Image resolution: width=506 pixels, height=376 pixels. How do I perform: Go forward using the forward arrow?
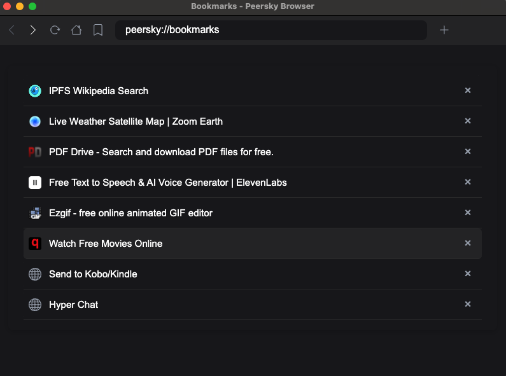pos(32,30)
